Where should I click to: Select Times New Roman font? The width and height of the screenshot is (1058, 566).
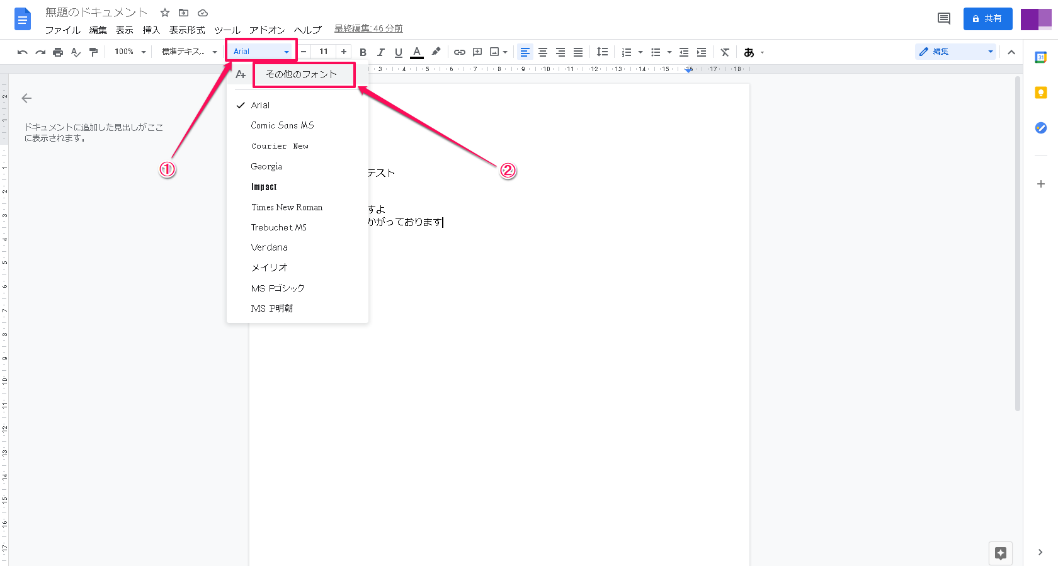tap(297, 207)
